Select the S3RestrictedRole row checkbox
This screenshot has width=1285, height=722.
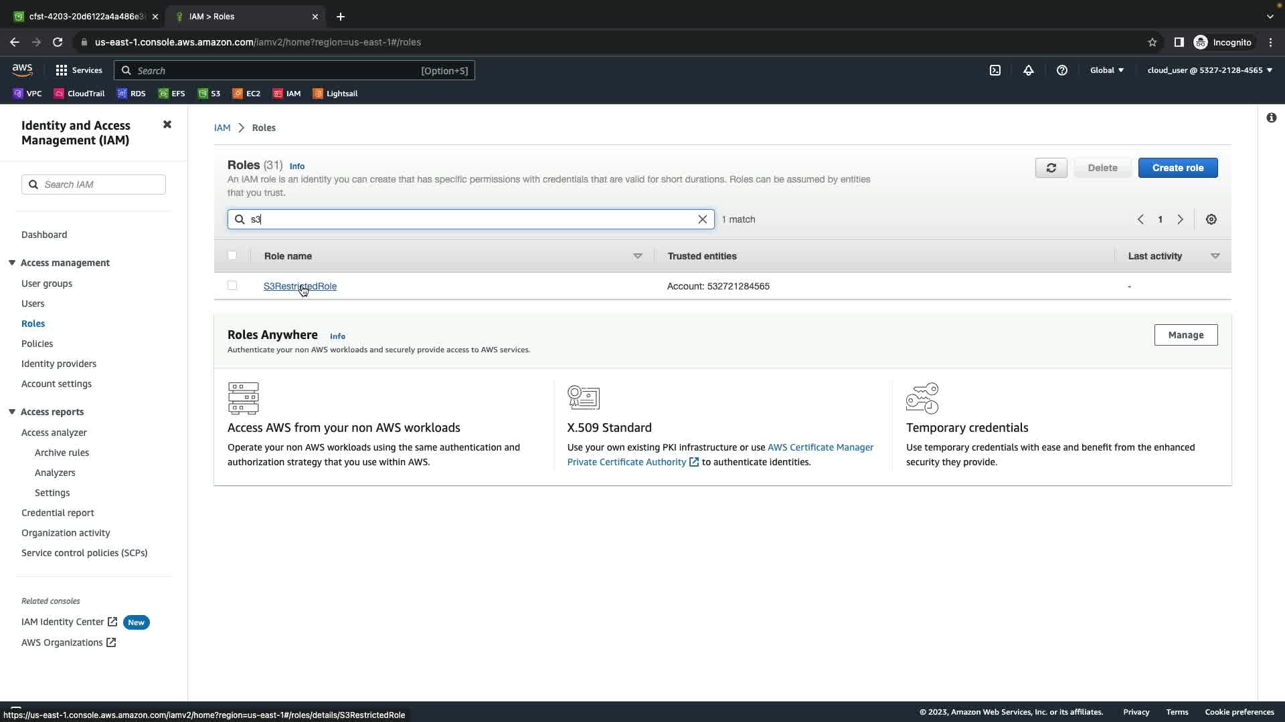(232, 285)
